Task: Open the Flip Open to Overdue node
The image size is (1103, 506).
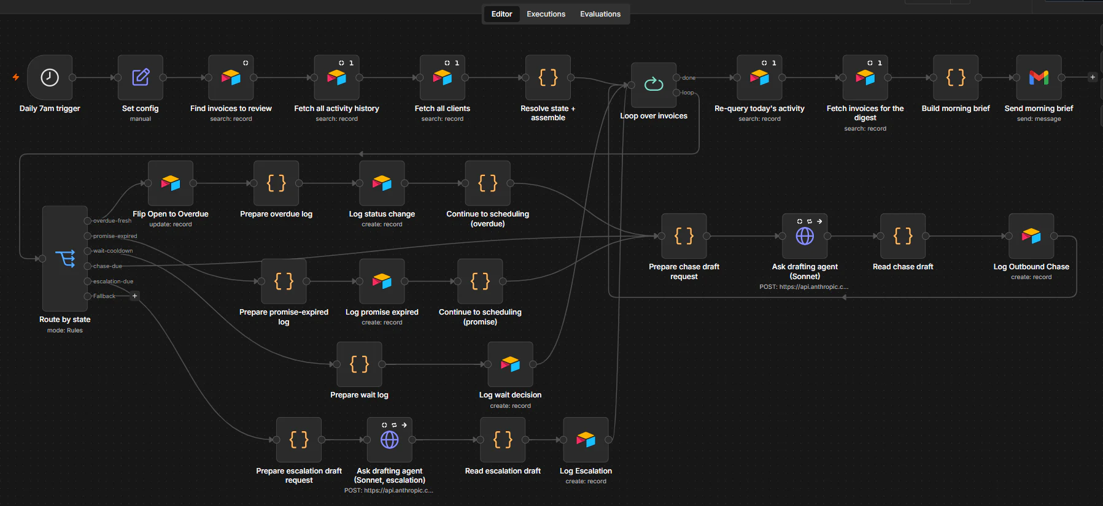Action: point(171,183)
